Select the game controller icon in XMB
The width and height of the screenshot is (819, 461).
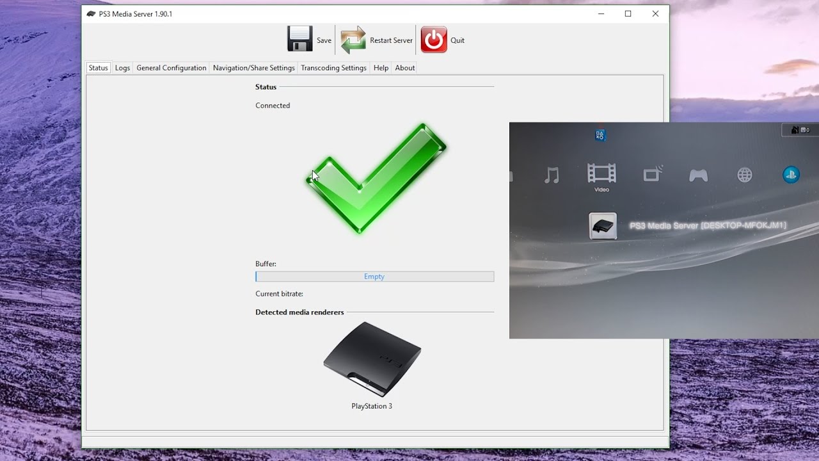698,175
